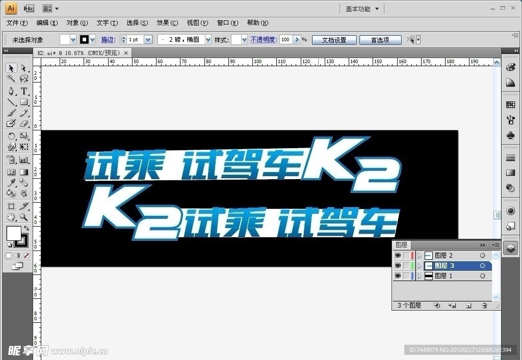Click the 不透明度 opacity link
The height and width of the screenshot is (360, 522).
click(264, 40)
